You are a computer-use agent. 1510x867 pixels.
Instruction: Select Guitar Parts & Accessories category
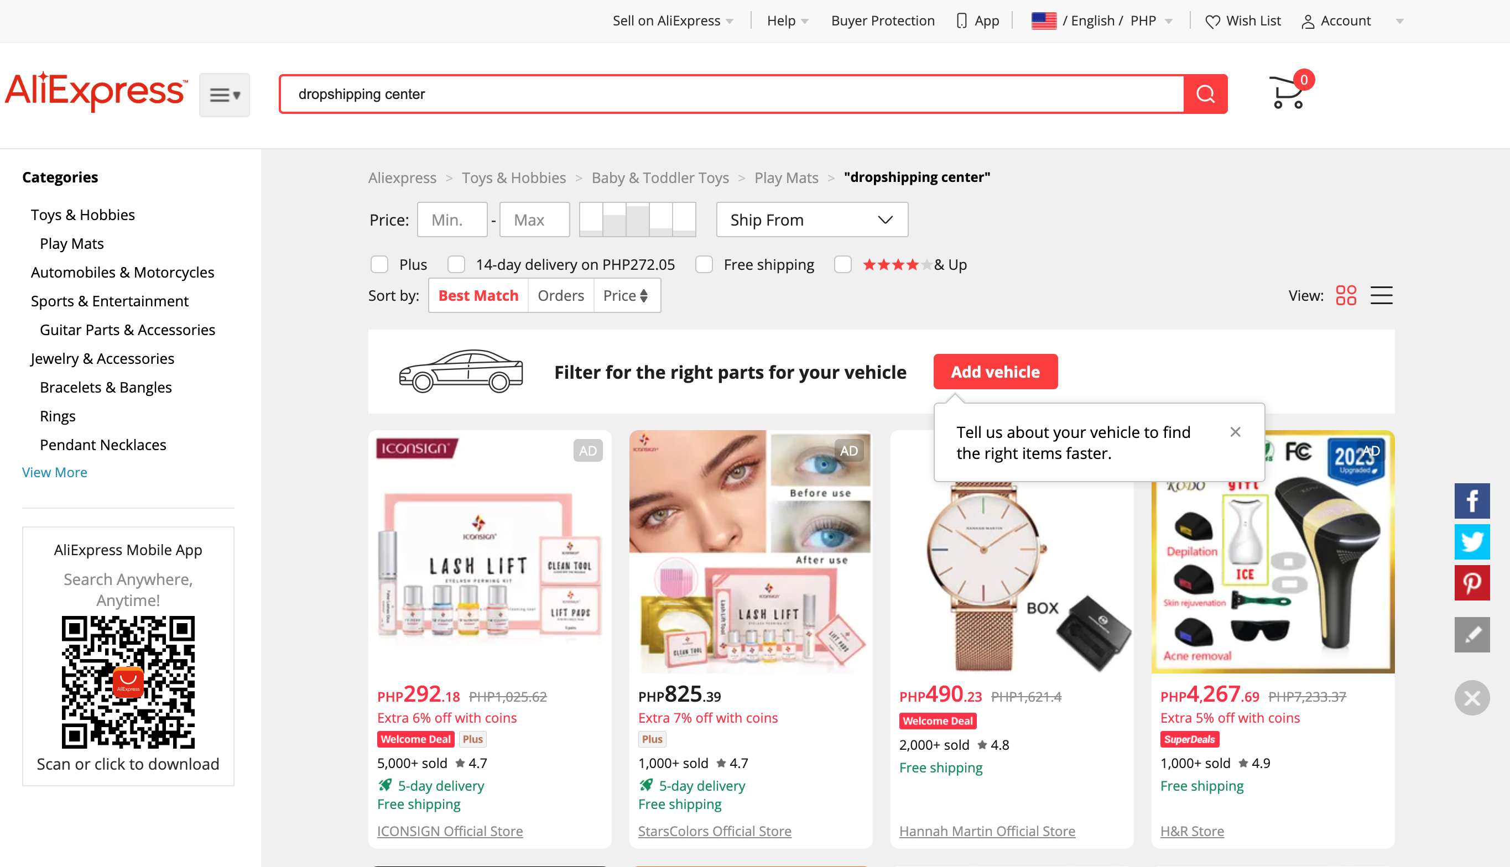click(x=127, y=330)
